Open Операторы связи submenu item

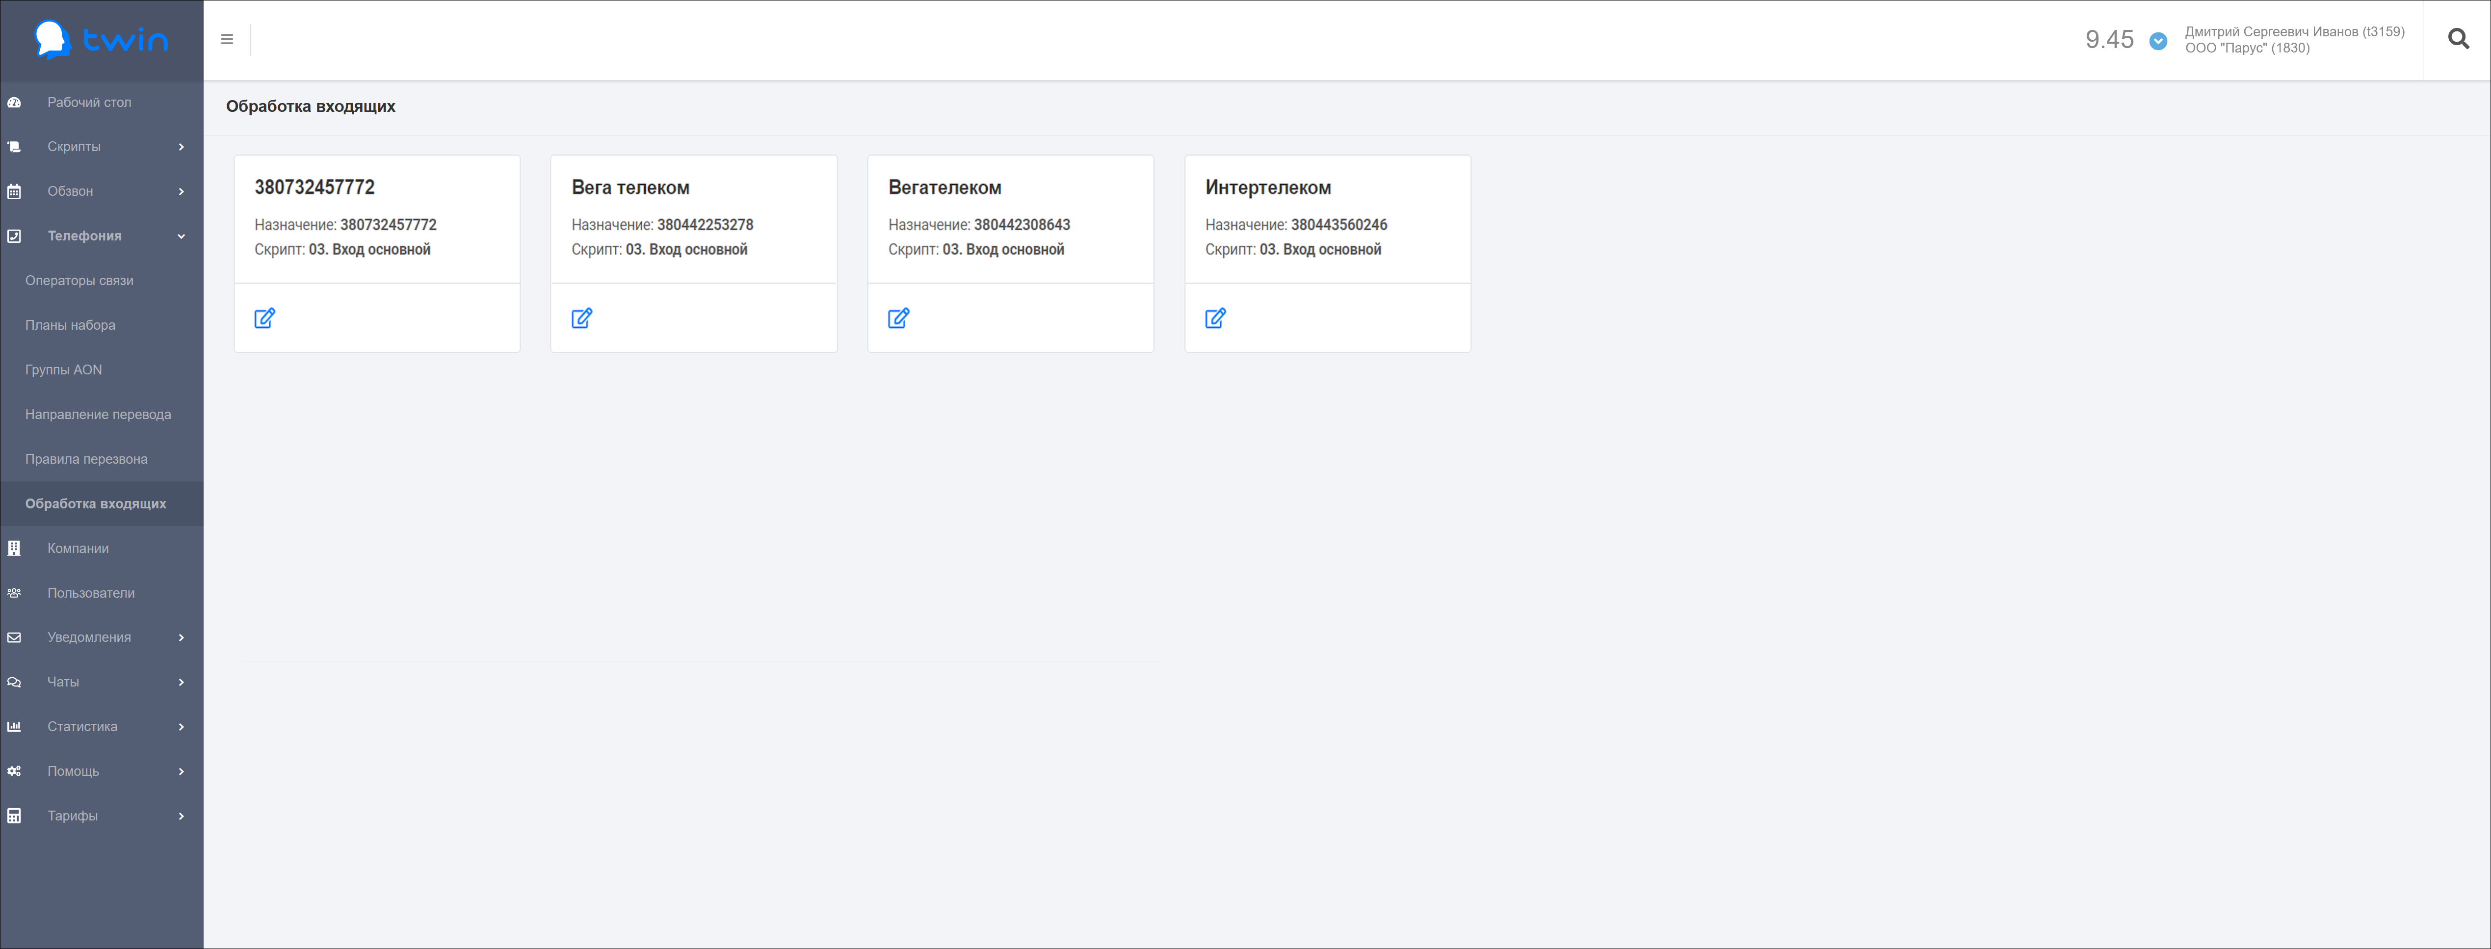click(79, 281)
